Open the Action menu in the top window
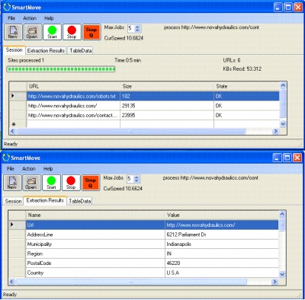This screenshot has height=300, width=305. (x=30, y=18)
